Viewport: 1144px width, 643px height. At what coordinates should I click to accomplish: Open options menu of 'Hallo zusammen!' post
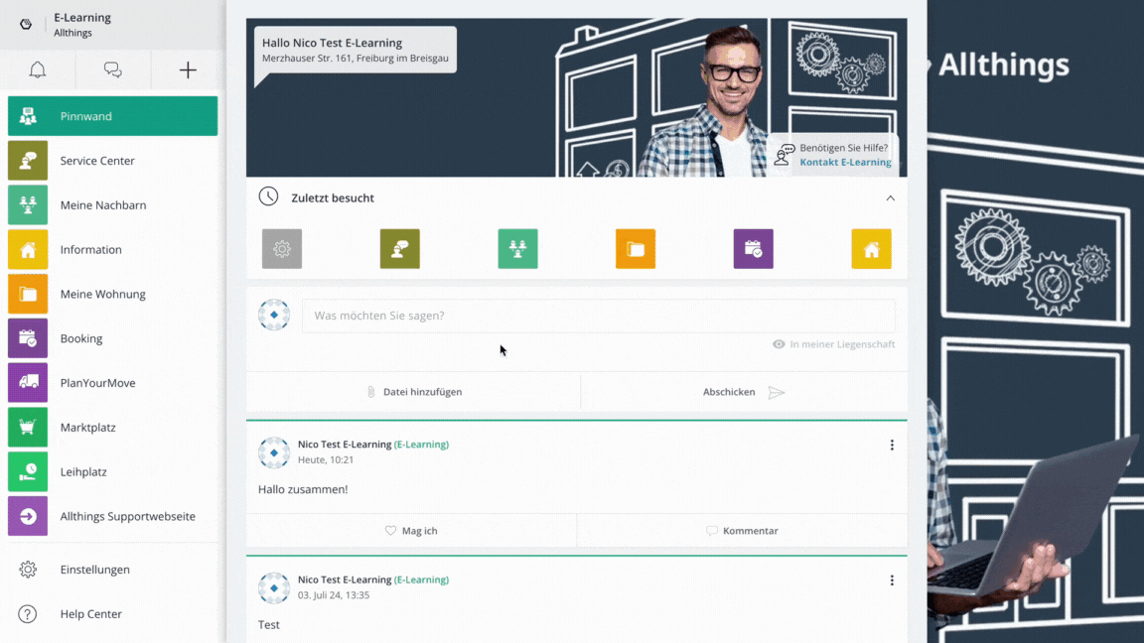892,445
